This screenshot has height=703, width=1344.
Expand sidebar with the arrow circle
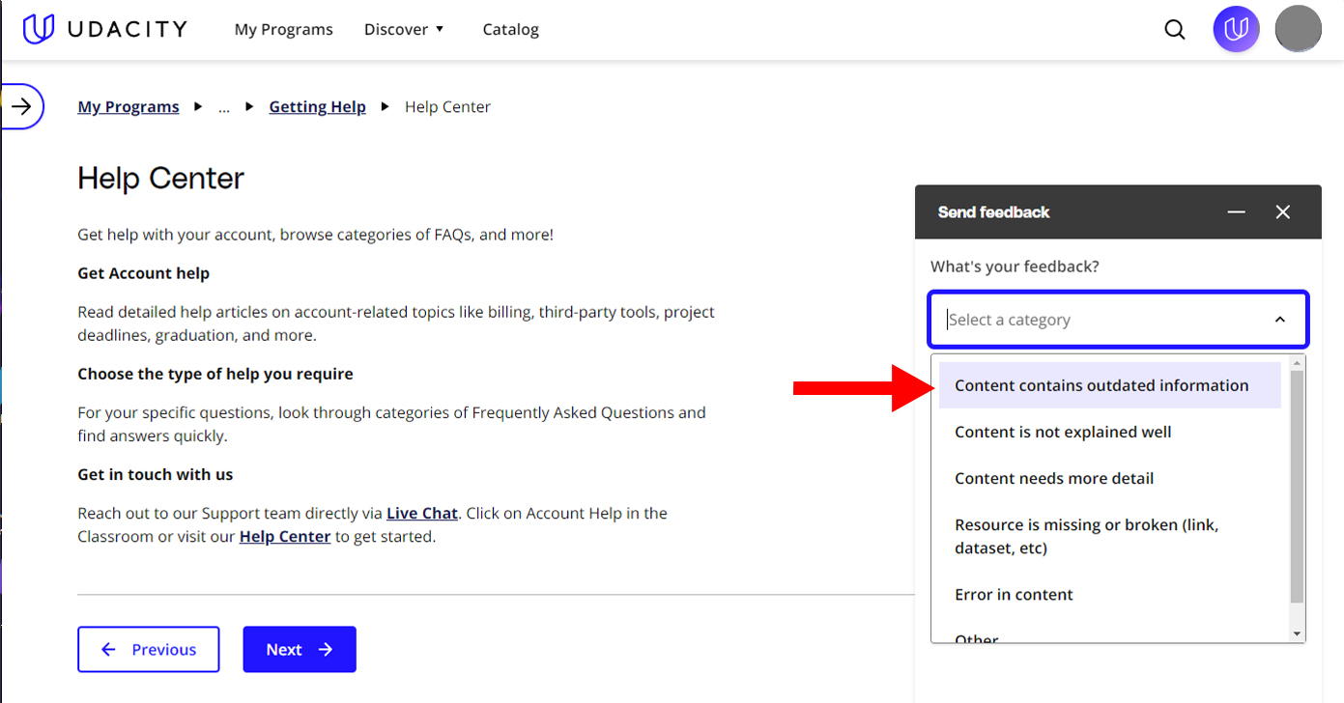point(22,106)
